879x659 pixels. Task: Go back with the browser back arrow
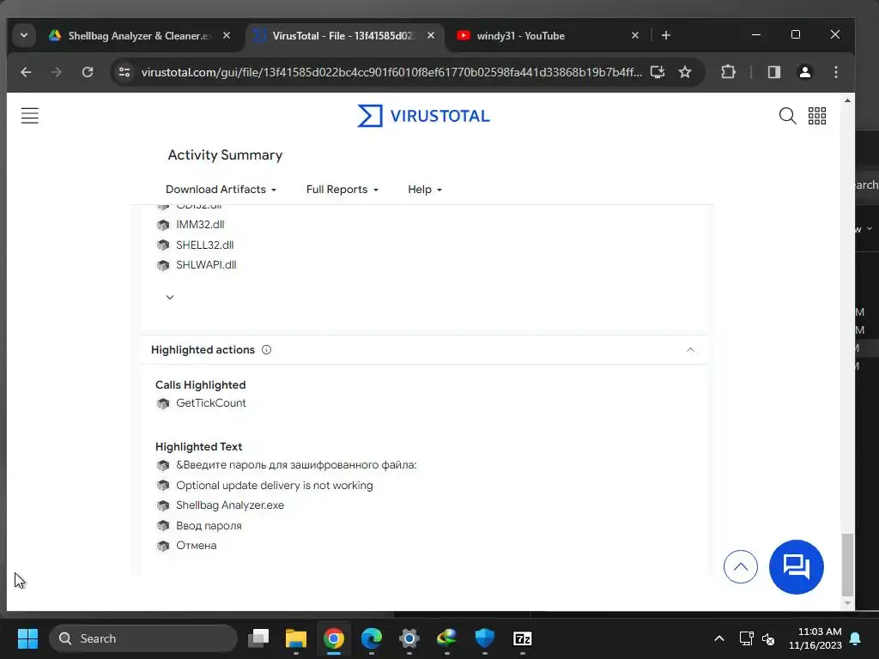click(x=26, y=72)
